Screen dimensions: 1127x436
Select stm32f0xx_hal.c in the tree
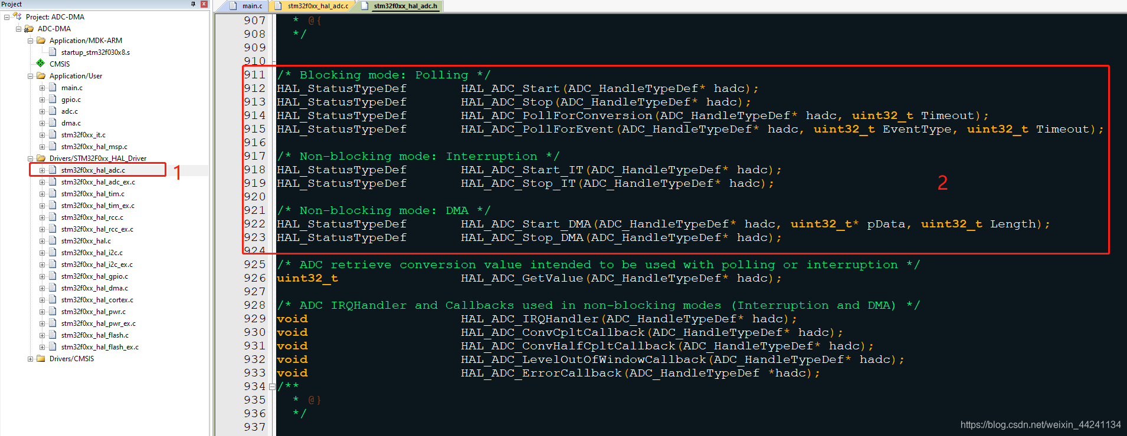tap(86, 240)
